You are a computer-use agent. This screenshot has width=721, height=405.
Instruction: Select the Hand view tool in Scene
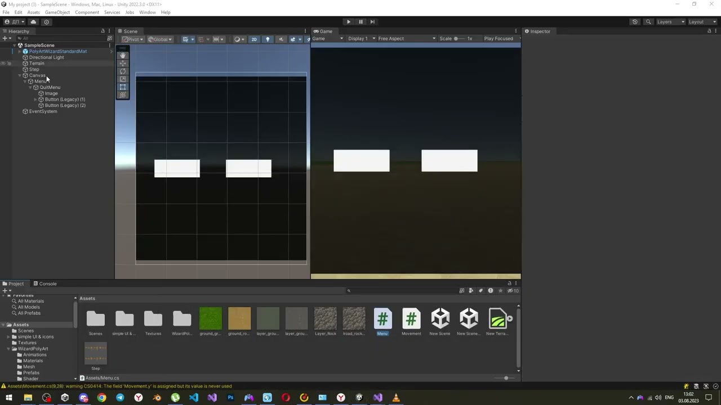[x=123, y=56]
